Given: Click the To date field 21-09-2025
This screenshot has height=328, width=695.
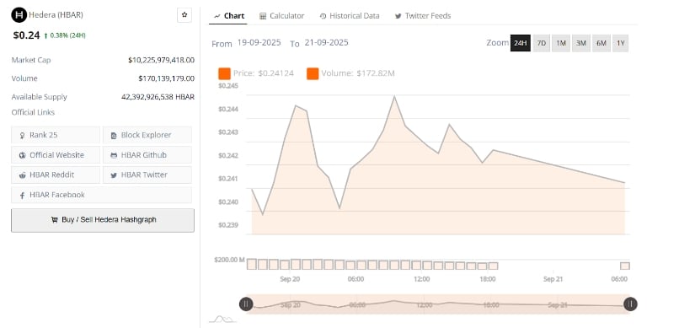Looking at the screenshot, I should click(x=326, y=43).
